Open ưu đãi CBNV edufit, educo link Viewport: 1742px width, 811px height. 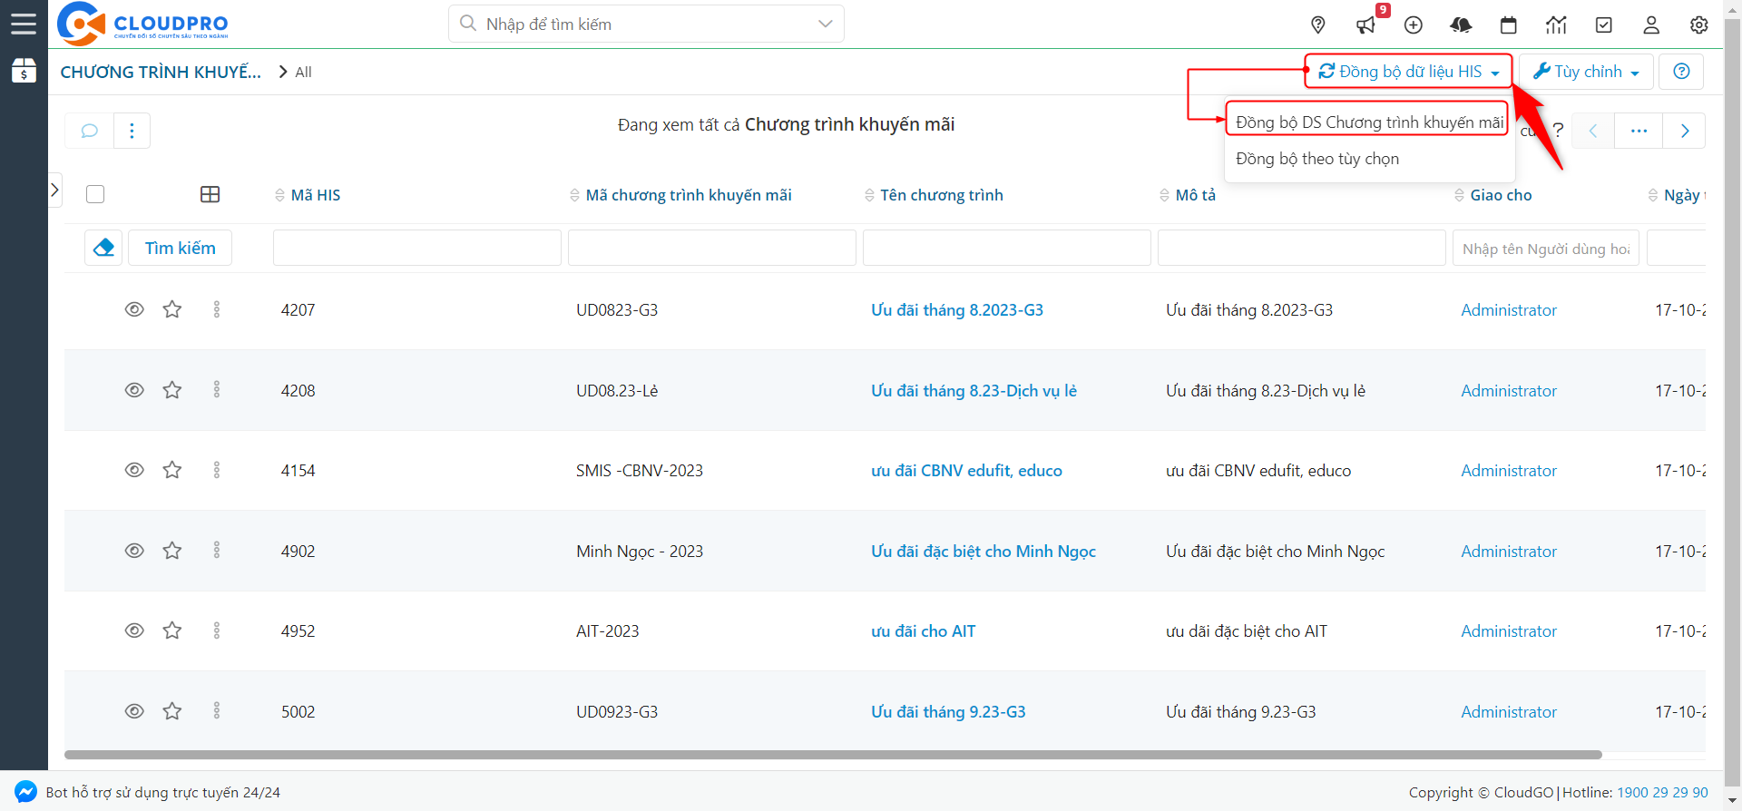966,470
